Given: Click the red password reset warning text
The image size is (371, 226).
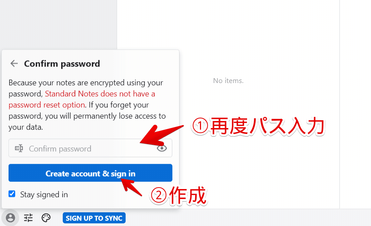Looking at the screenshot, I should pyautogui.click(x=82, y=99).
